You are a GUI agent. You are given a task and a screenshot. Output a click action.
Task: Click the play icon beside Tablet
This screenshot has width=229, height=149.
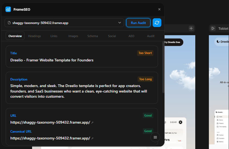tap(213, 28)
